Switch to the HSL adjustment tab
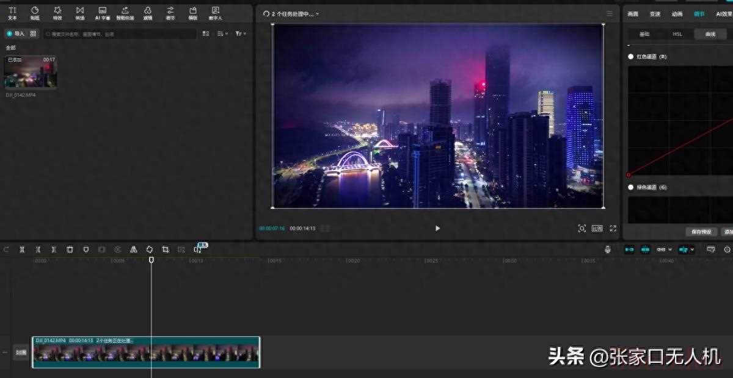This screenshot has width=733, height=378. 677,34
